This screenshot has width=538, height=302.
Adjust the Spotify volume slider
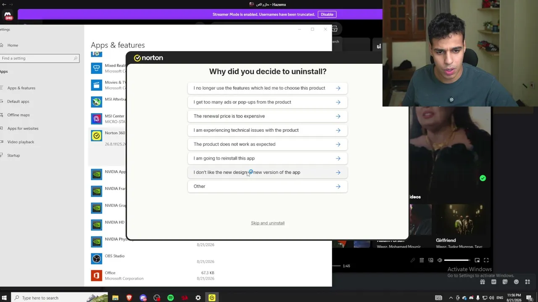(457, 260)
